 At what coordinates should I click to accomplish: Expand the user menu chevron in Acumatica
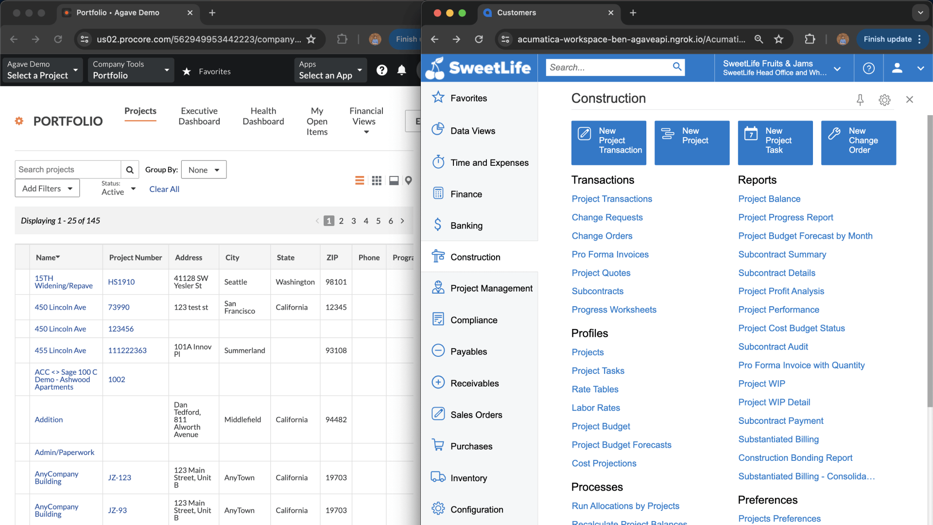click(920, 68)
